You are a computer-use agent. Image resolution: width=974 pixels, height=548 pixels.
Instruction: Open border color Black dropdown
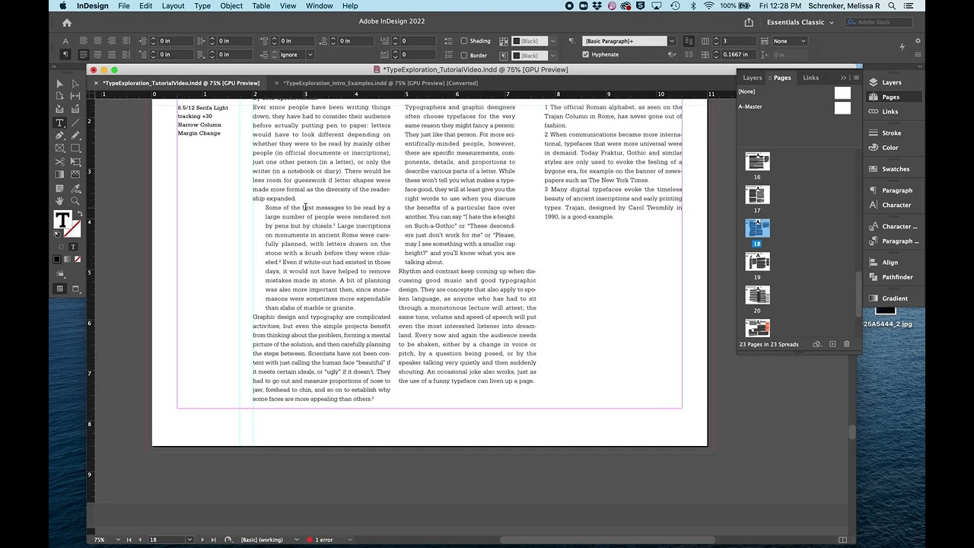(552, 56)
